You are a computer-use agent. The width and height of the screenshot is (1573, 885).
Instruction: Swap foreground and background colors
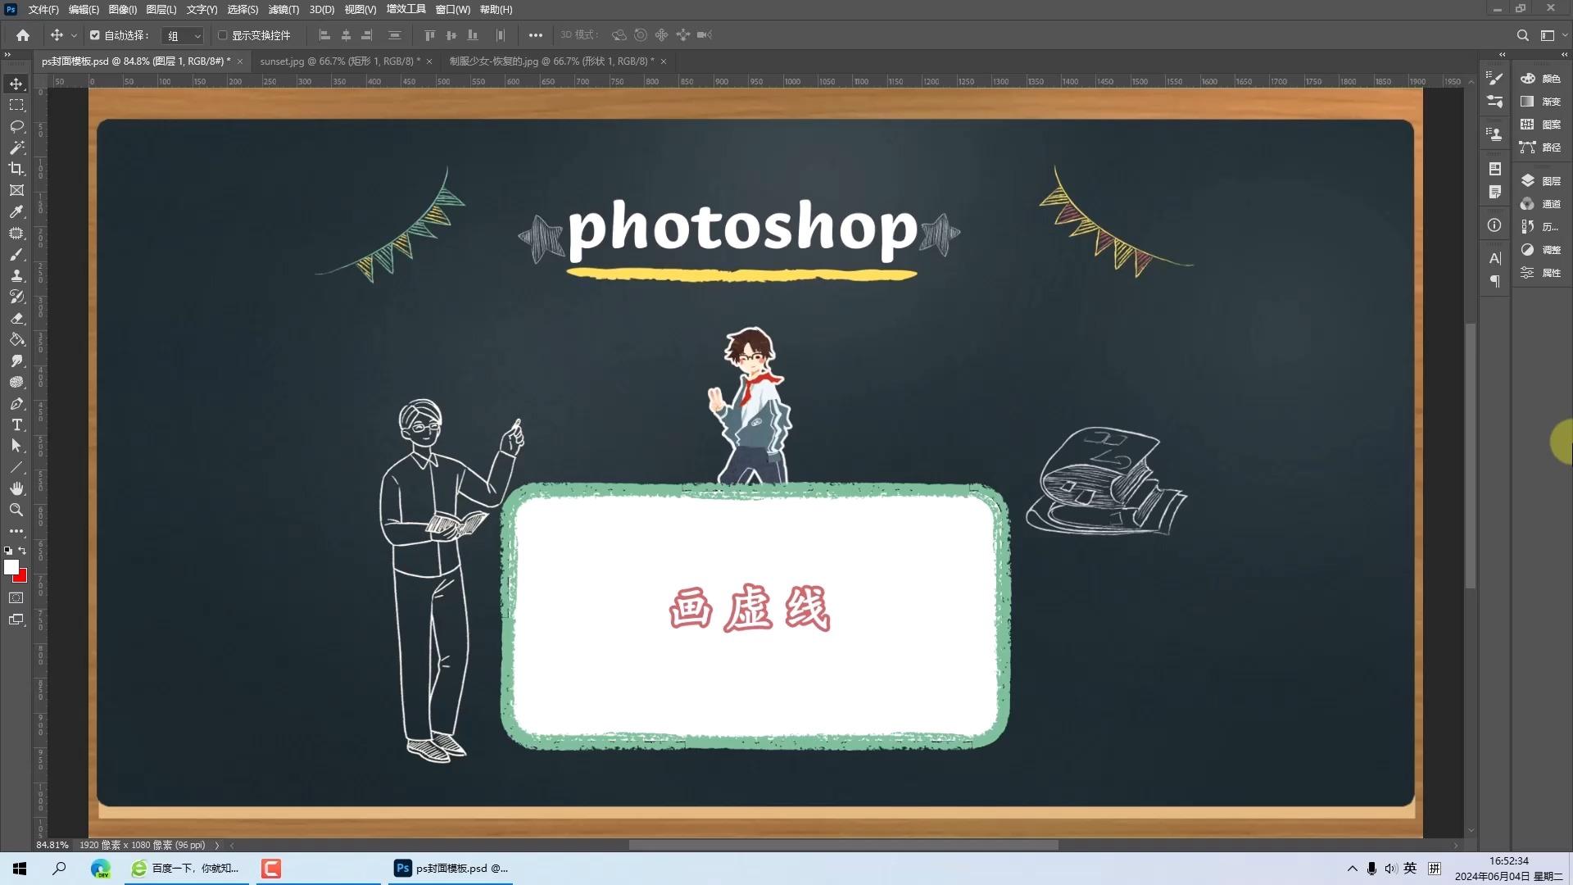point(22,551)
